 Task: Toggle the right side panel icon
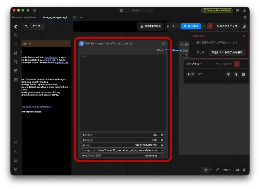click(x=244, y=26)
